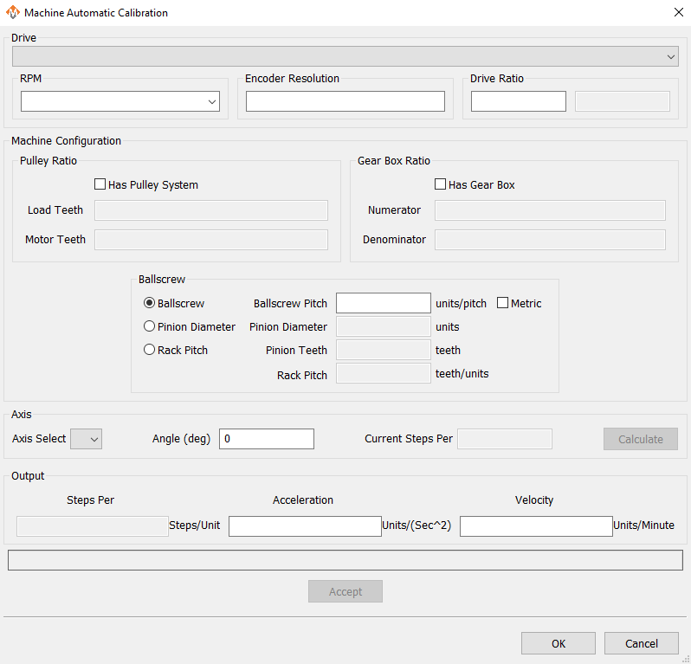Click the Velocity output field
The height and width of the screenshot is (664, 691).
536,526
